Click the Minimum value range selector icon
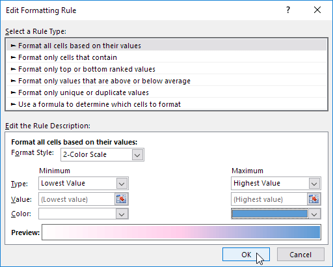The image size is (333, 267). coord(122,199)
